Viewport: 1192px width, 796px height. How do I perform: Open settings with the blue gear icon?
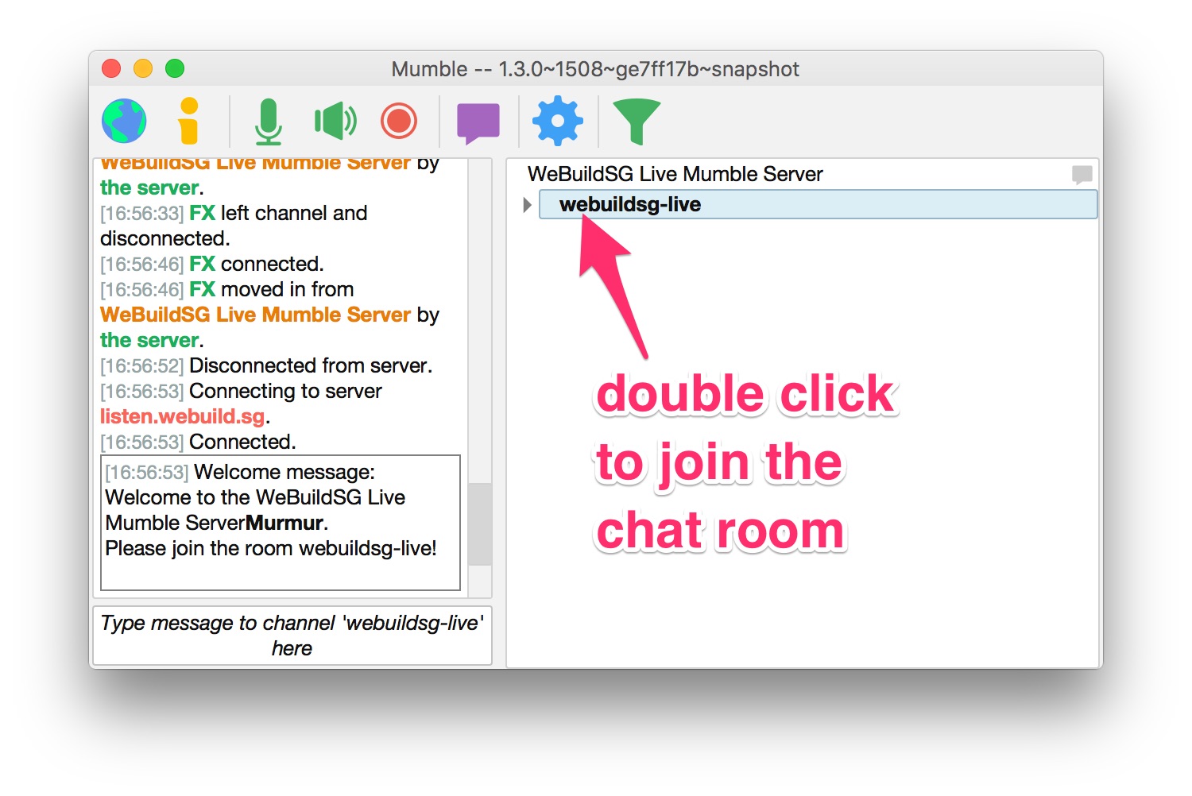point(557,121)
